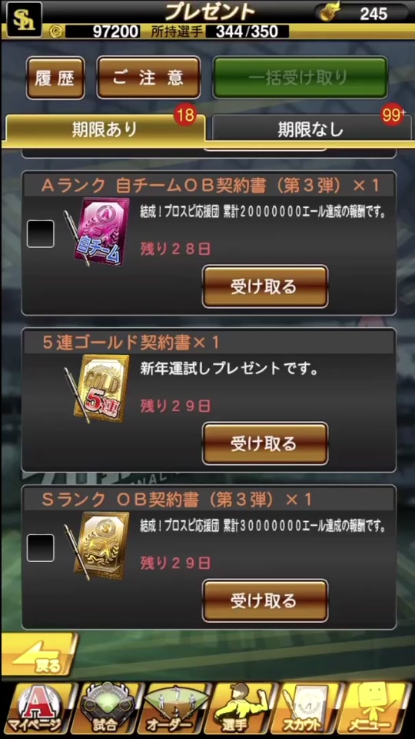Switch to 期限あり tab
This screenshot has width=415, height=739.
(105, 128)
